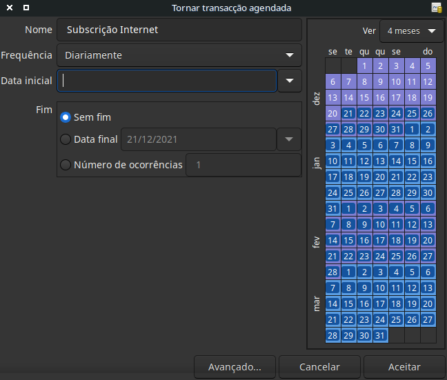The height and width of the screenshot is (380, 447).
Task: Click the Data final field showing 21/12/2021
Action: (198, 139)
